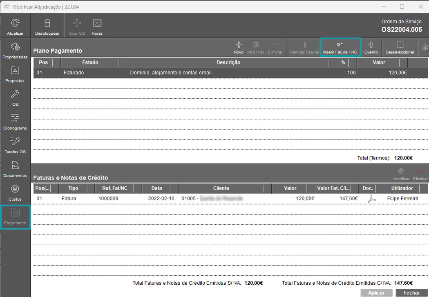Add a Novo payment plan entry
The width and height of the screenshot is (429, 297).
pos(239,48)
